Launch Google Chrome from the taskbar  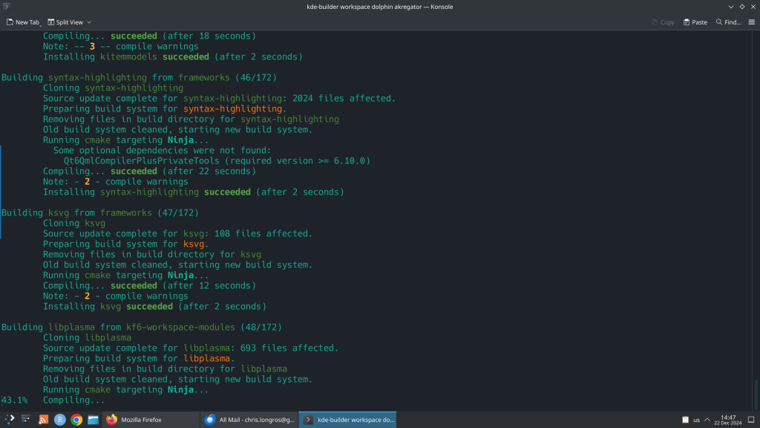(76, 420)
